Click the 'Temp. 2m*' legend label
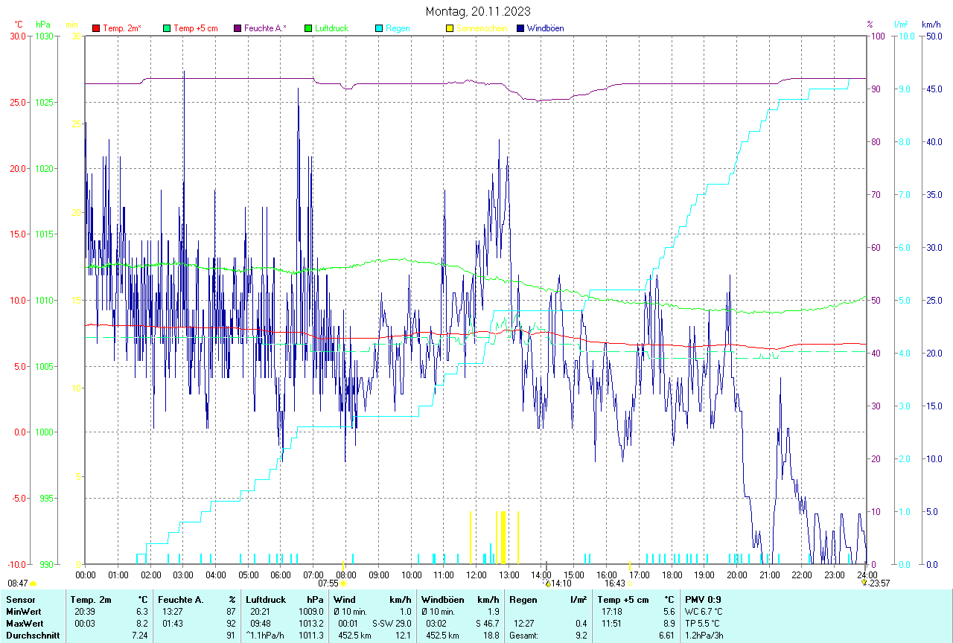 122,28
